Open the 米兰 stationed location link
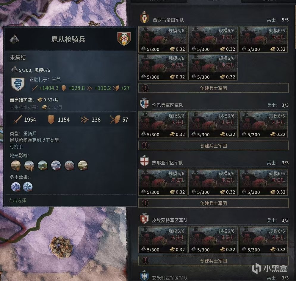 pos(56,80)
